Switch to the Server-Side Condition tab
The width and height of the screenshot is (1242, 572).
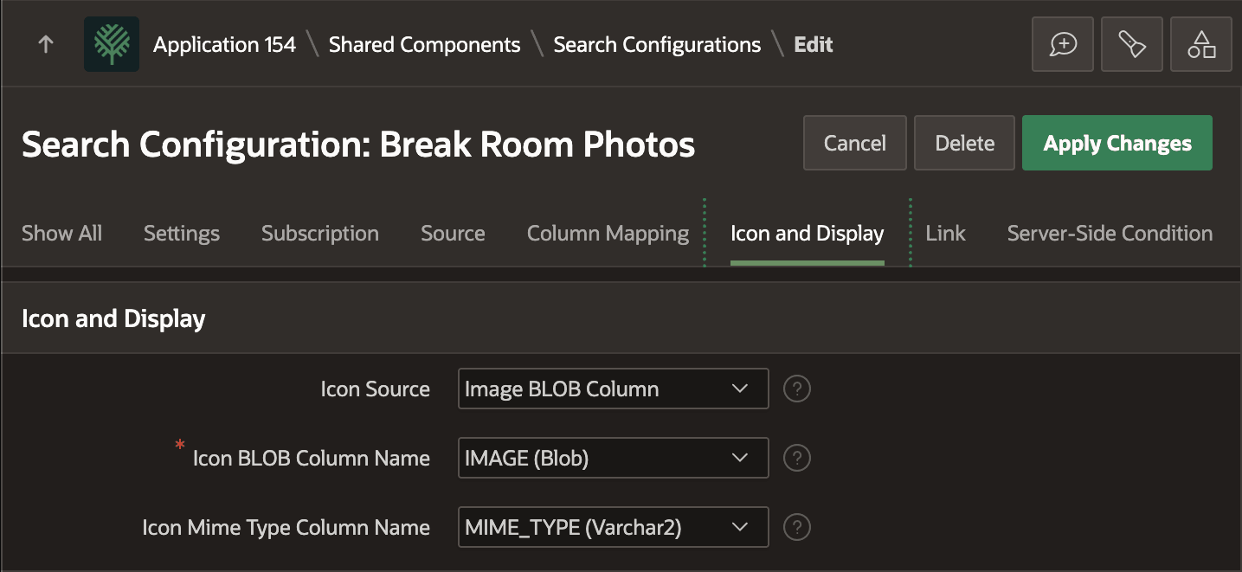pyautogui.click(x=1110, y=233)
